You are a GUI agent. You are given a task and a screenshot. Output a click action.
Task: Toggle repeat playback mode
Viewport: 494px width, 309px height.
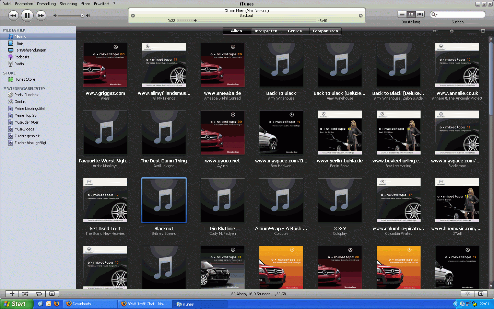(39, 294)
